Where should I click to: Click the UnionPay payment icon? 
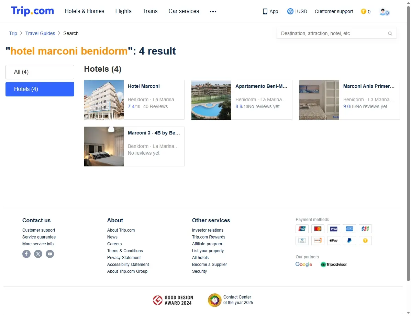(302, 229)
